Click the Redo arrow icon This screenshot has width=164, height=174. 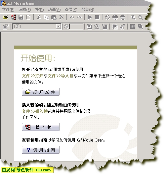79,17
